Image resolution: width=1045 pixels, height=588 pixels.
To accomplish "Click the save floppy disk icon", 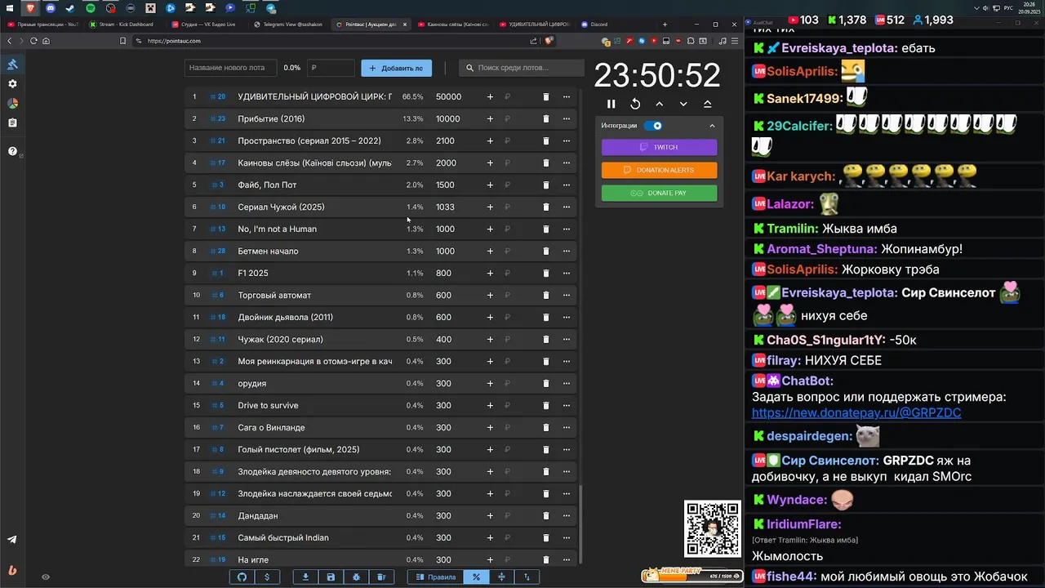I will pos(331,577).
